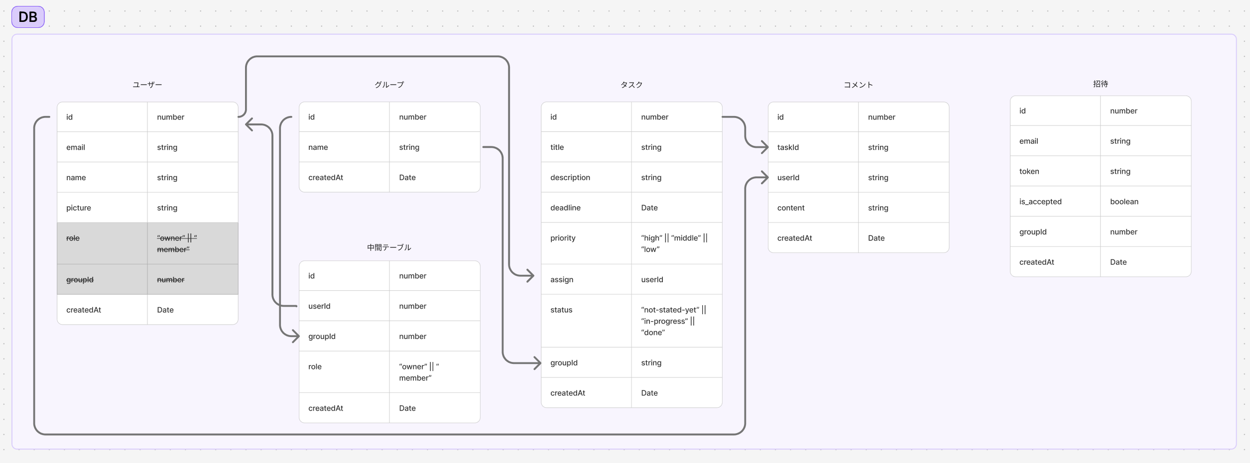Select the title cell in タスク table
The image size is (1250, 463).
(586, 147)
